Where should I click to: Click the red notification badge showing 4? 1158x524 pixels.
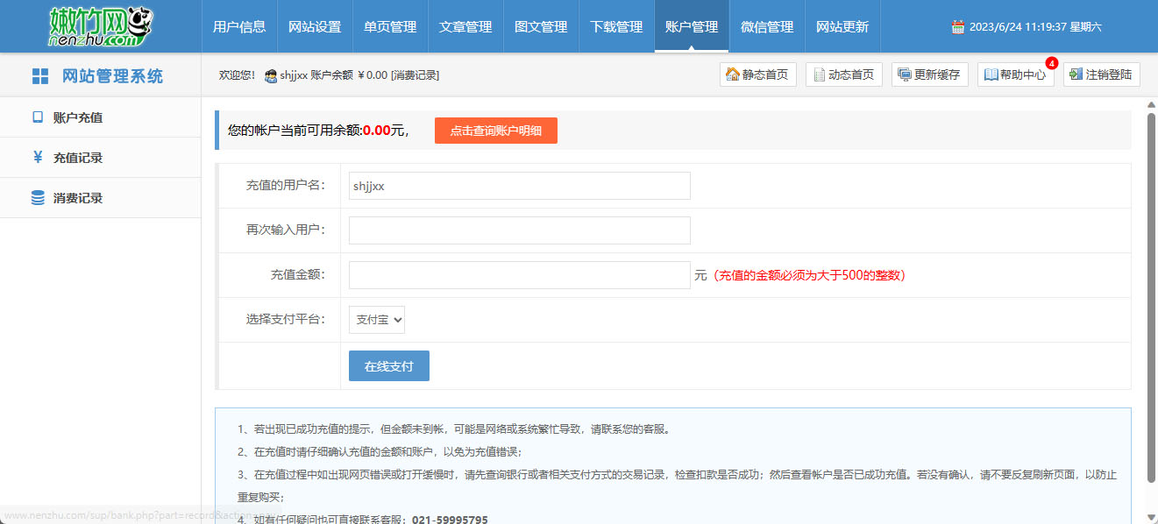pos(1052,63)
